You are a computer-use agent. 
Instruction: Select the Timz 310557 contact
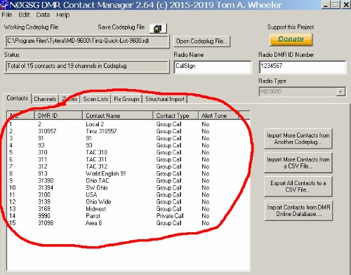coord(128,131)
